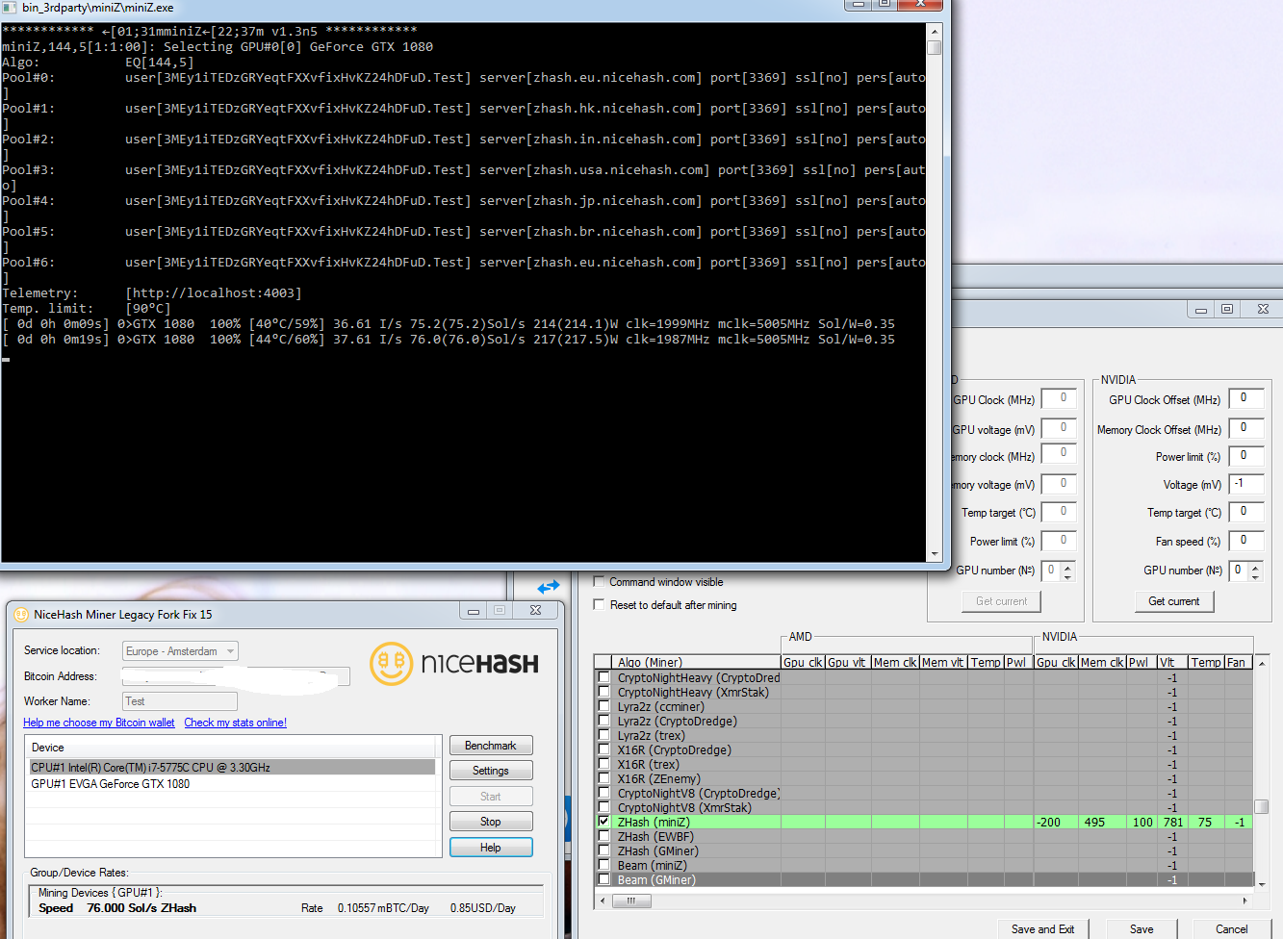This screenshot has width=1283, height=939.
Task: Click the miniZ console title bar icon
Action: pyautogui.click(x=10, y=7)
